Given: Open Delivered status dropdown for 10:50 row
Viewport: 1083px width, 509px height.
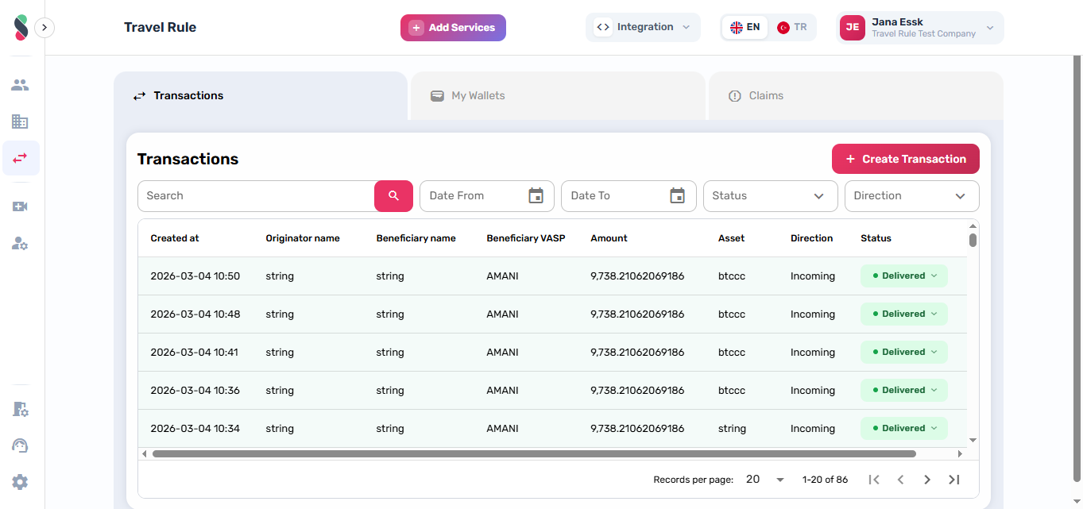Looking at the screenshot, I should coord(904,276).
